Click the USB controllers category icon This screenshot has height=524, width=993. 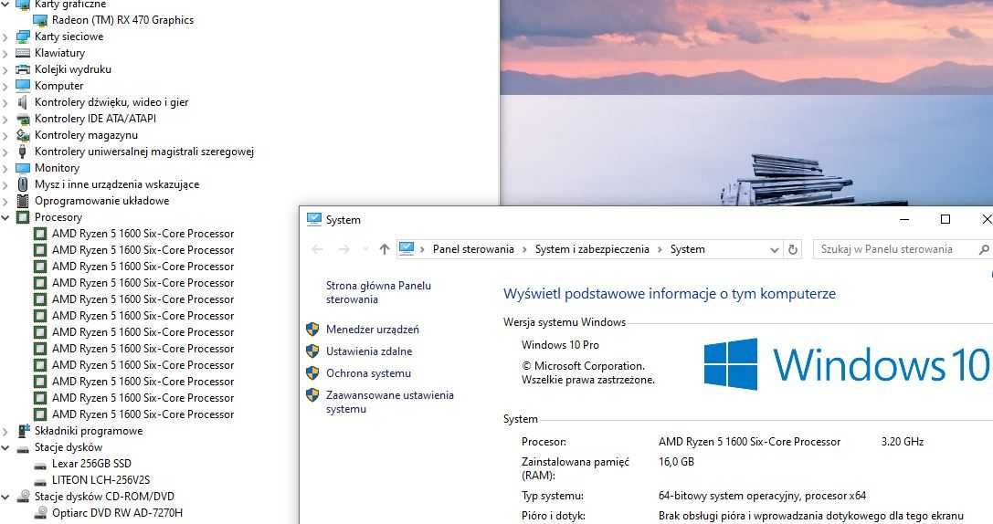click(x=23, y=152)
